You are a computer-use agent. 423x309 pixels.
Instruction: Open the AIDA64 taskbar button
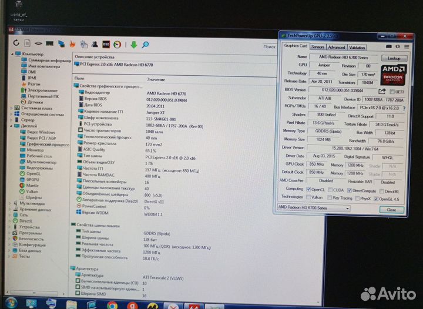pyautogui.click(x=194, y=306)
